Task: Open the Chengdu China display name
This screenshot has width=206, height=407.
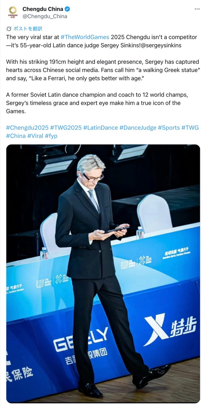Action: point(43,9)
